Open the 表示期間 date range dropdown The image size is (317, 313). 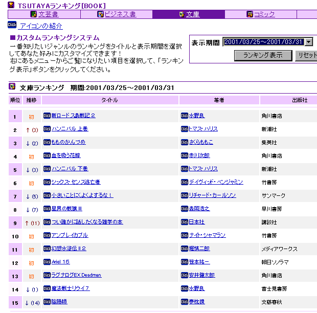[309, 42]
